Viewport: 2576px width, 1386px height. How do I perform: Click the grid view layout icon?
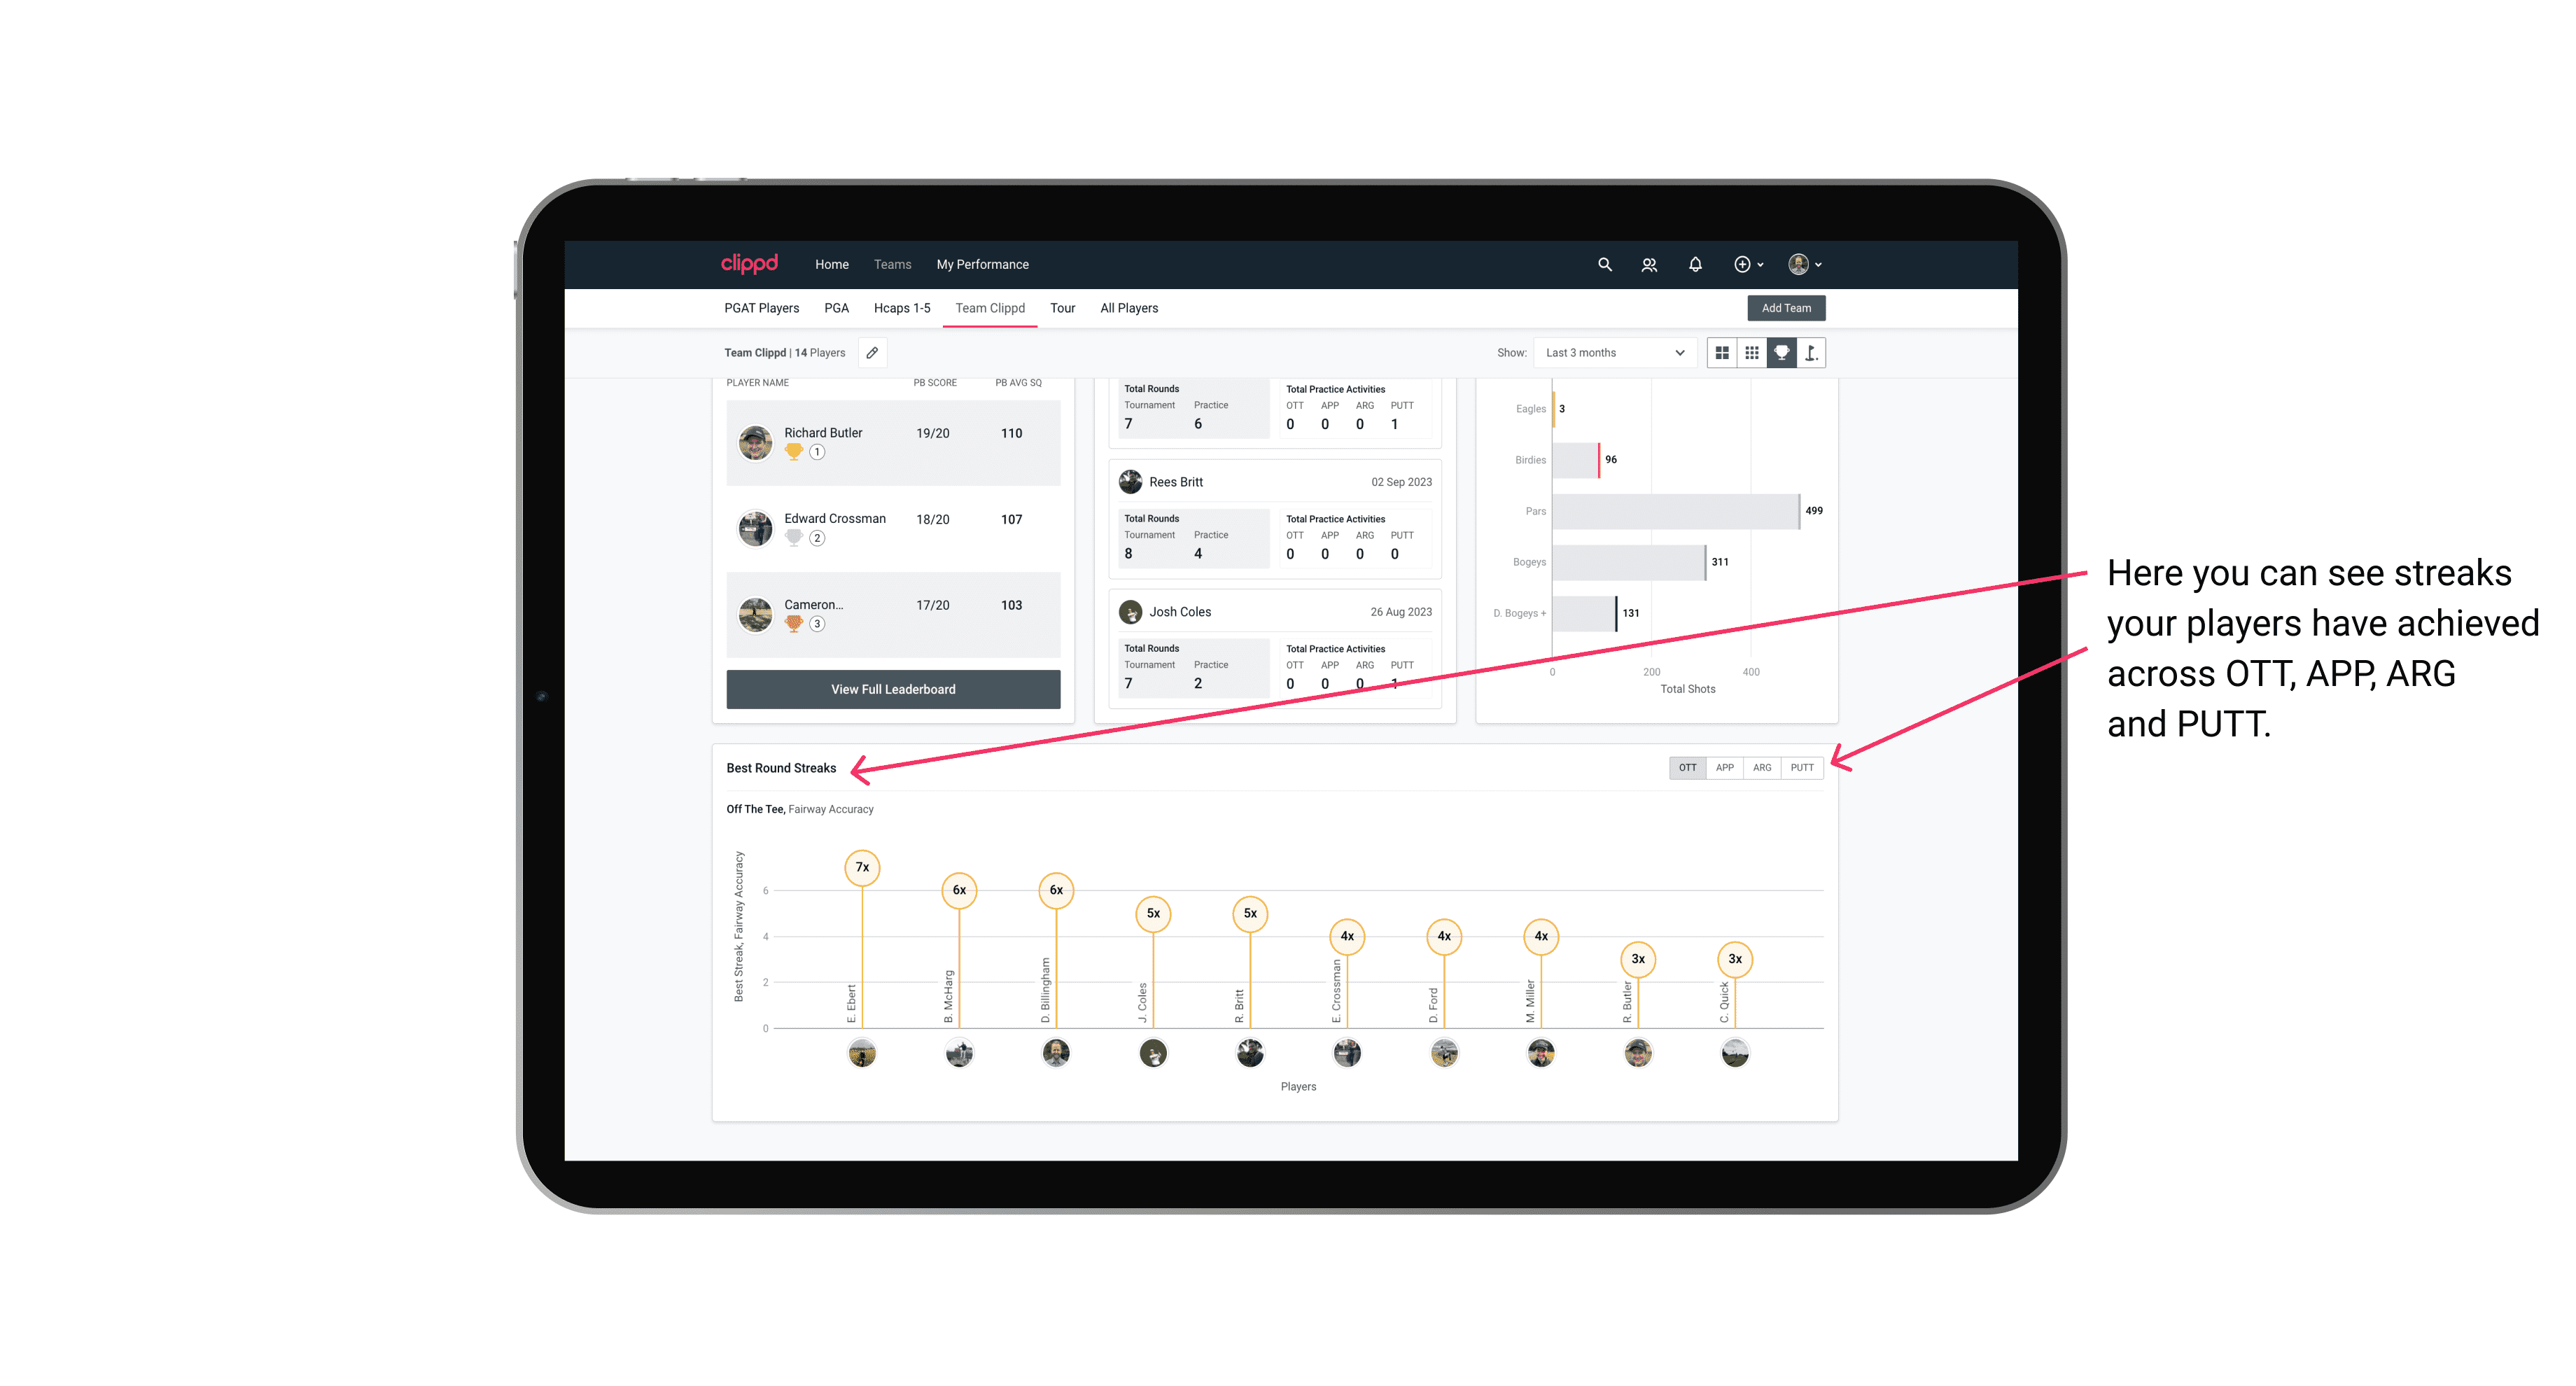coord(1720,353)
